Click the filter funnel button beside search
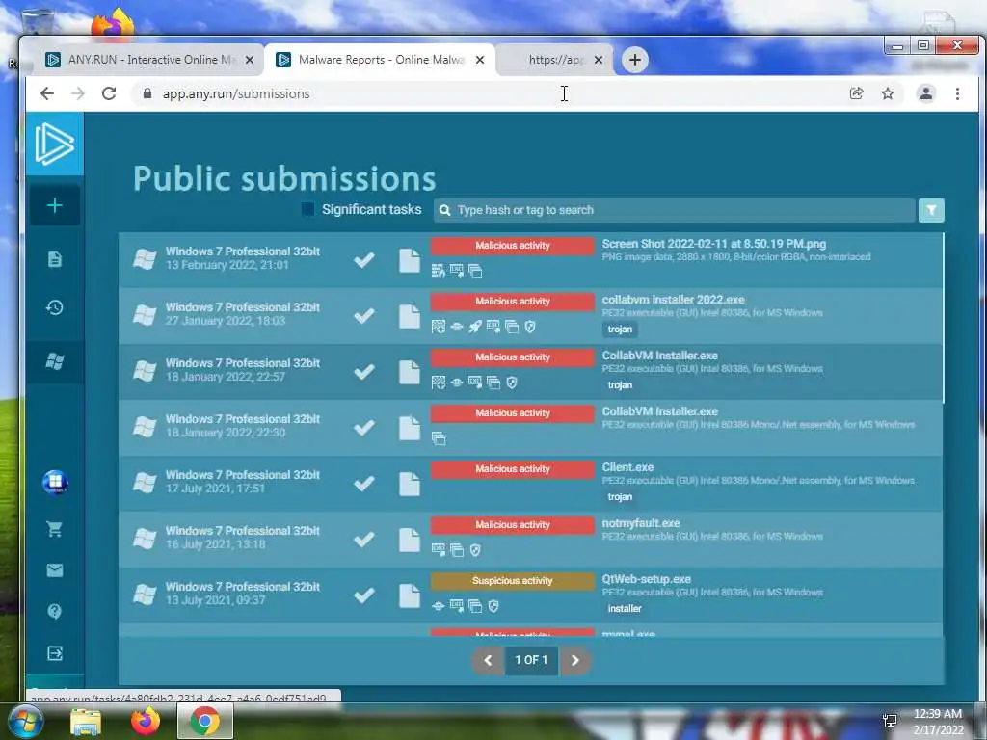 [x=931, y=210]
